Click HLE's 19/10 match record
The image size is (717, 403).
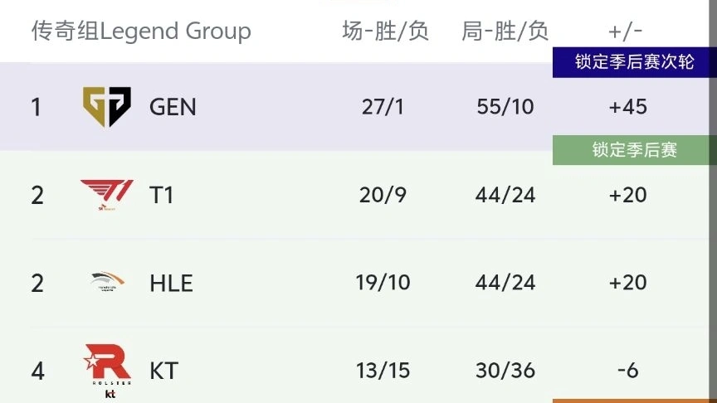tap(383, 283)
